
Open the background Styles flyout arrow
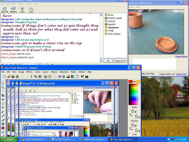coord(140,117)
